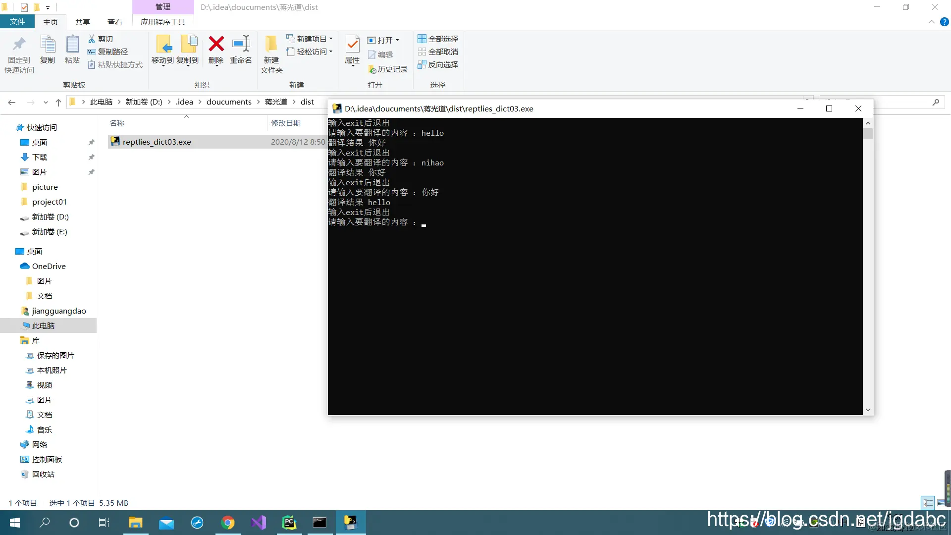Click the New Folder (新建文件夹) icon
Screen dimensions: 951x535
click(x=271, y=45)
